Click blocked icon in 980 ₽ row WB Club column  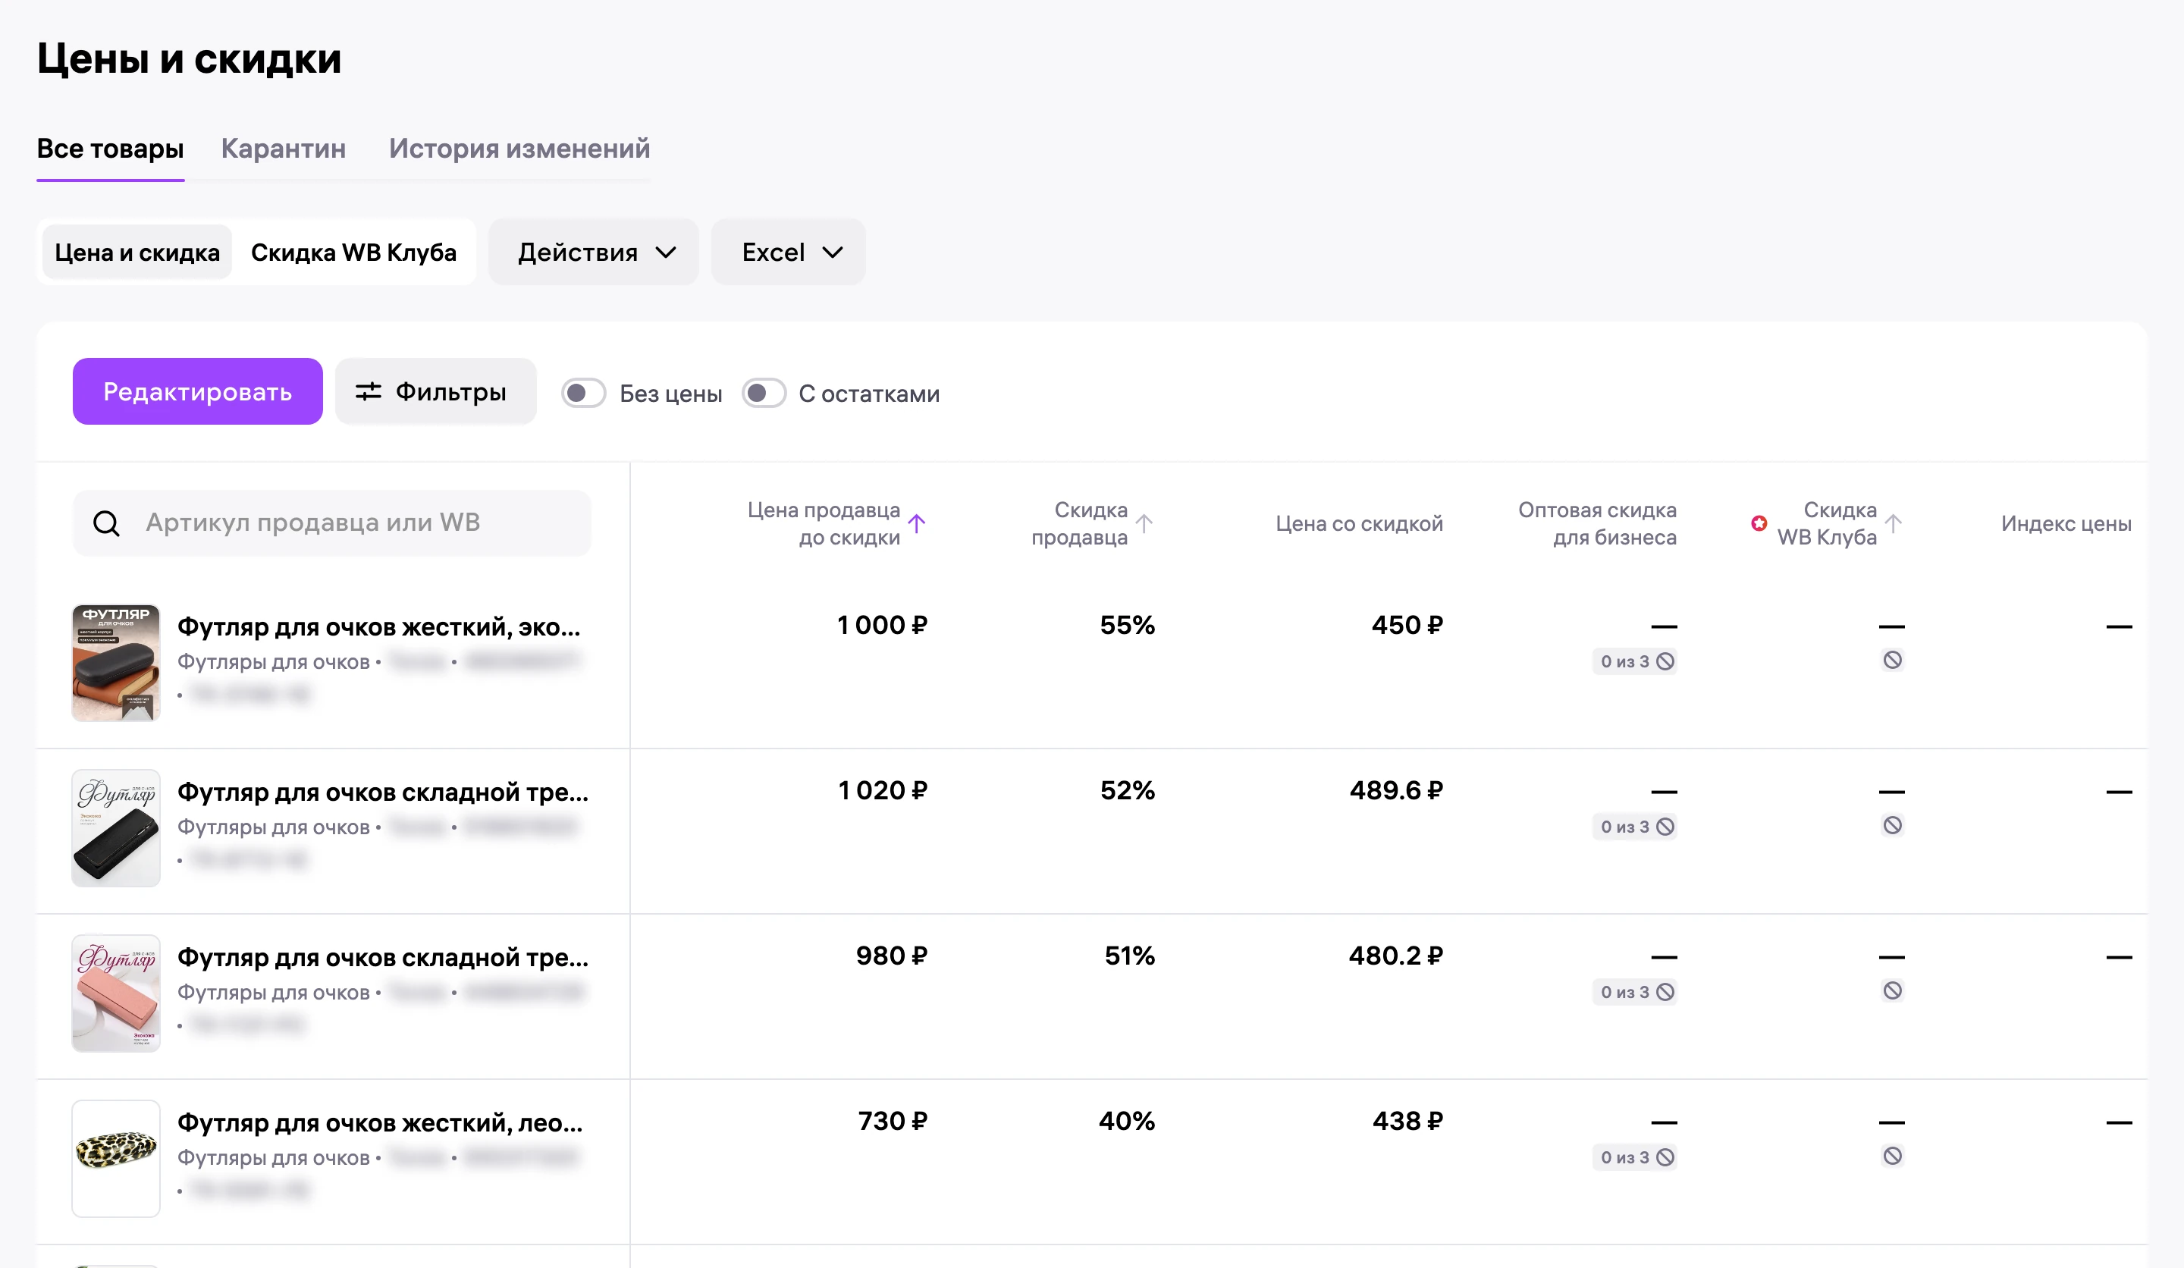(1893, 990)
